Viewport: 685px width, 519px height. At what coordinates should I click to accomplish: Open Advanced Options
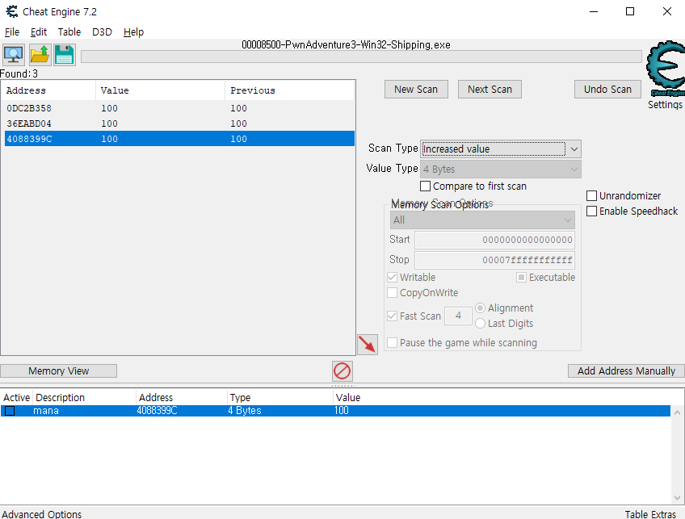[41, 514]
